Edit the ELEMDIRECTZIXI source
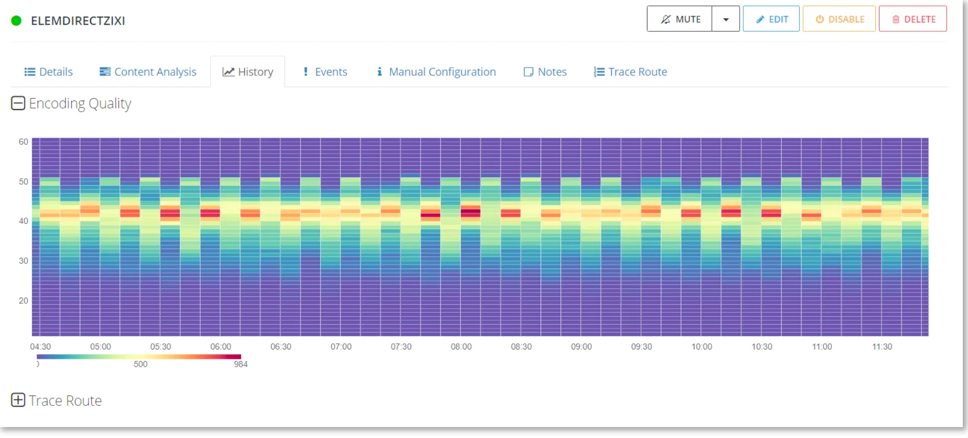968x438 pixels. pyautogui.click(x=771, y=19)
